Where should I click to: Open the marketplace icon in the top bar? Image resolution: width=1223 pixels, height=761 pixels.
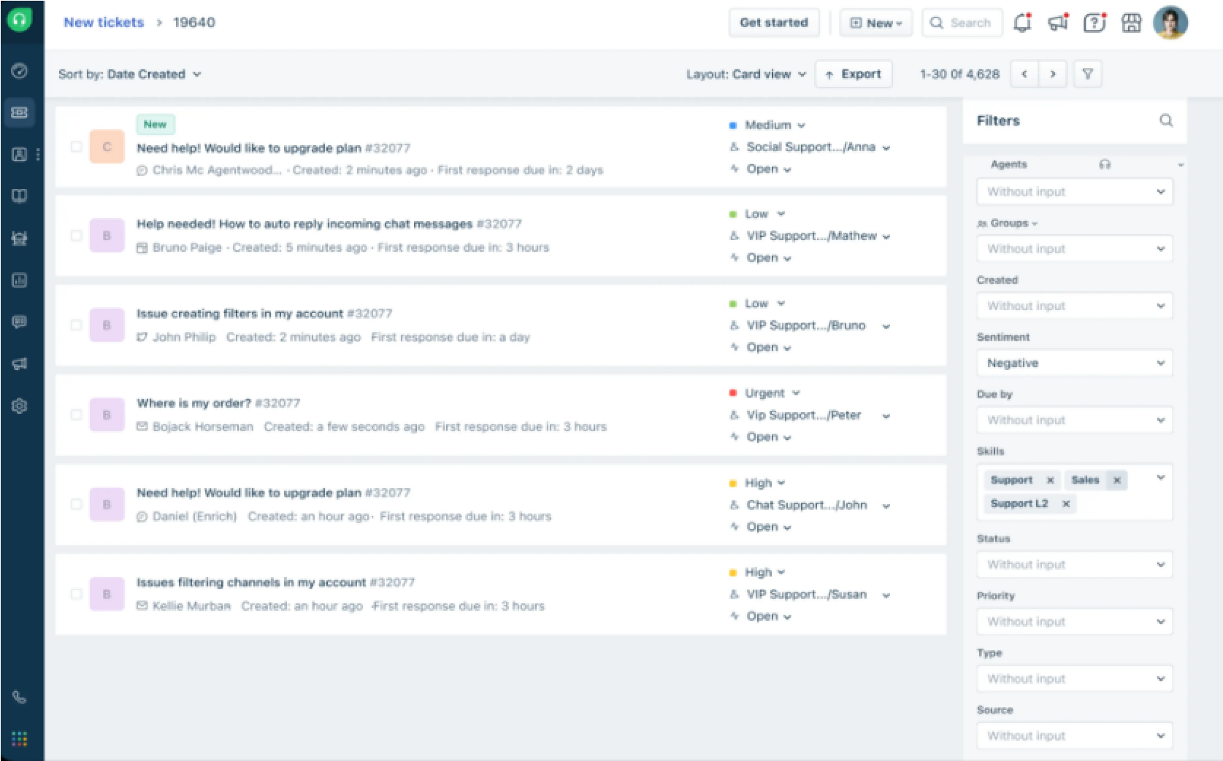pos(1130,23)
